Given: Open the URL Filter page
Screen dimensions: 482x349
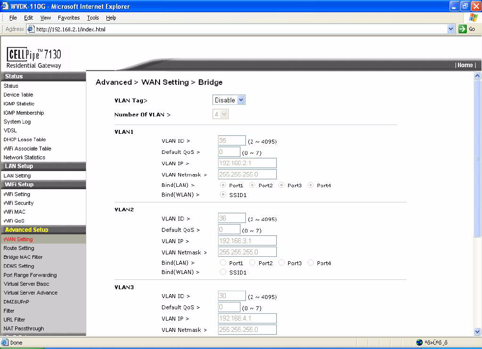Looking at the screenshot, I should coord(14,320).
